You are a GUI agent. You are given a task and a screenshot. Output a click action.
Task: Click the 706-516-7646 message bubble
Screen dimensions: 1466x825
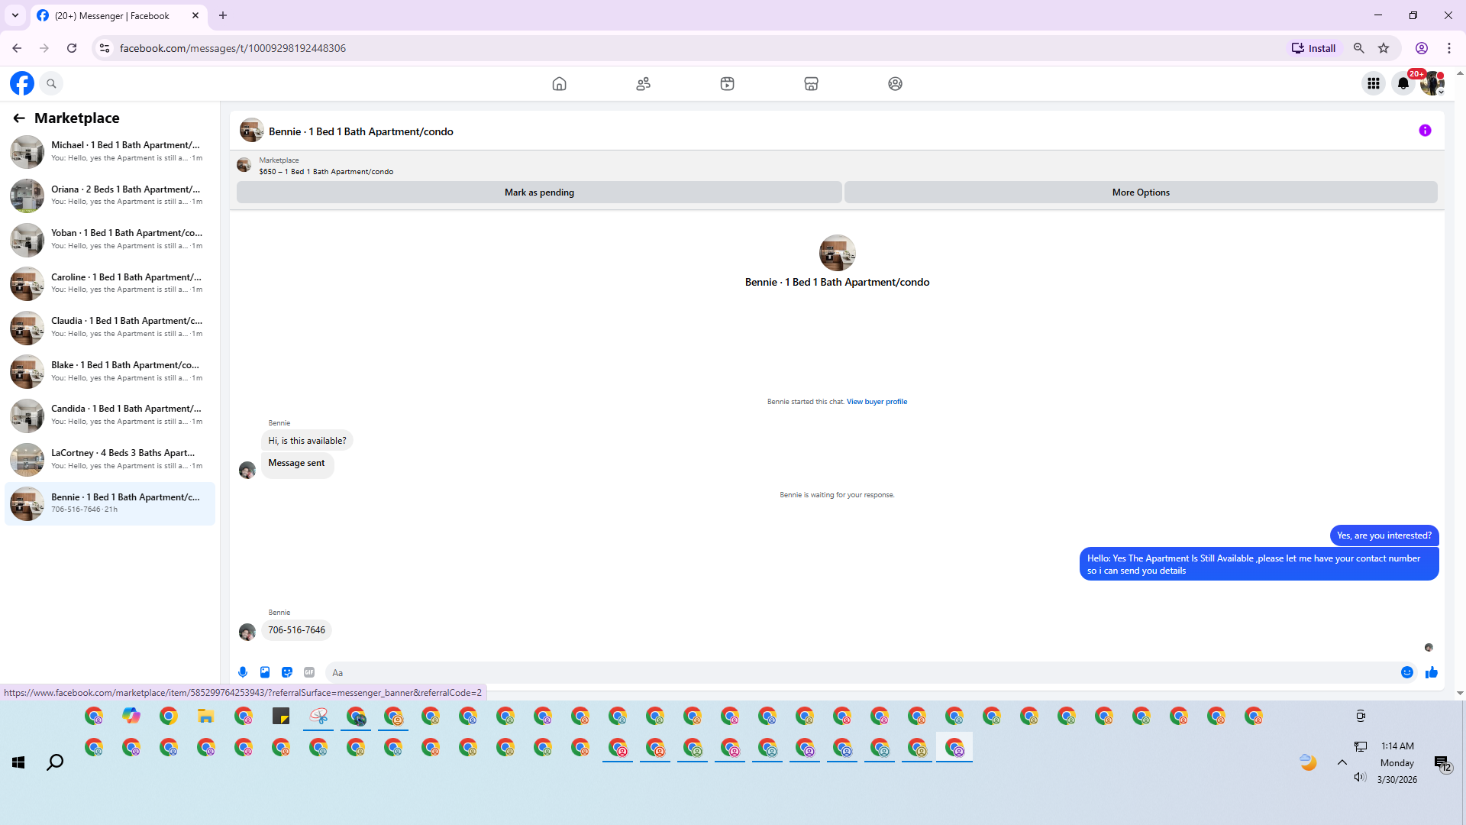(x=296, y=630)
